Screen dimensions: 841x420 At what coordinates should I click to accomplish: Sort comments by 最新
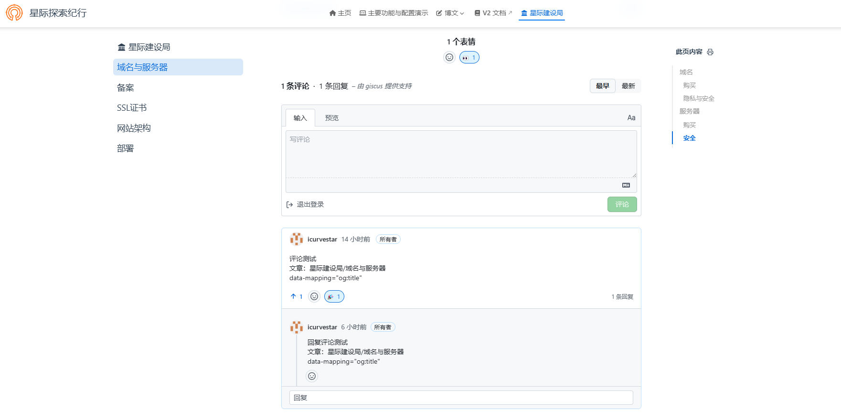pos(628,86)
